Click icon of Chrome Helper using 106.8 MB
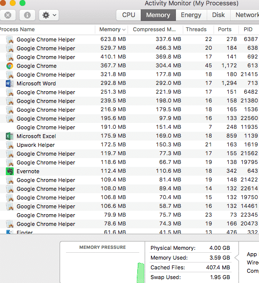Image resolution: width=259 pixels, height=283 pixels. [10, 198]
